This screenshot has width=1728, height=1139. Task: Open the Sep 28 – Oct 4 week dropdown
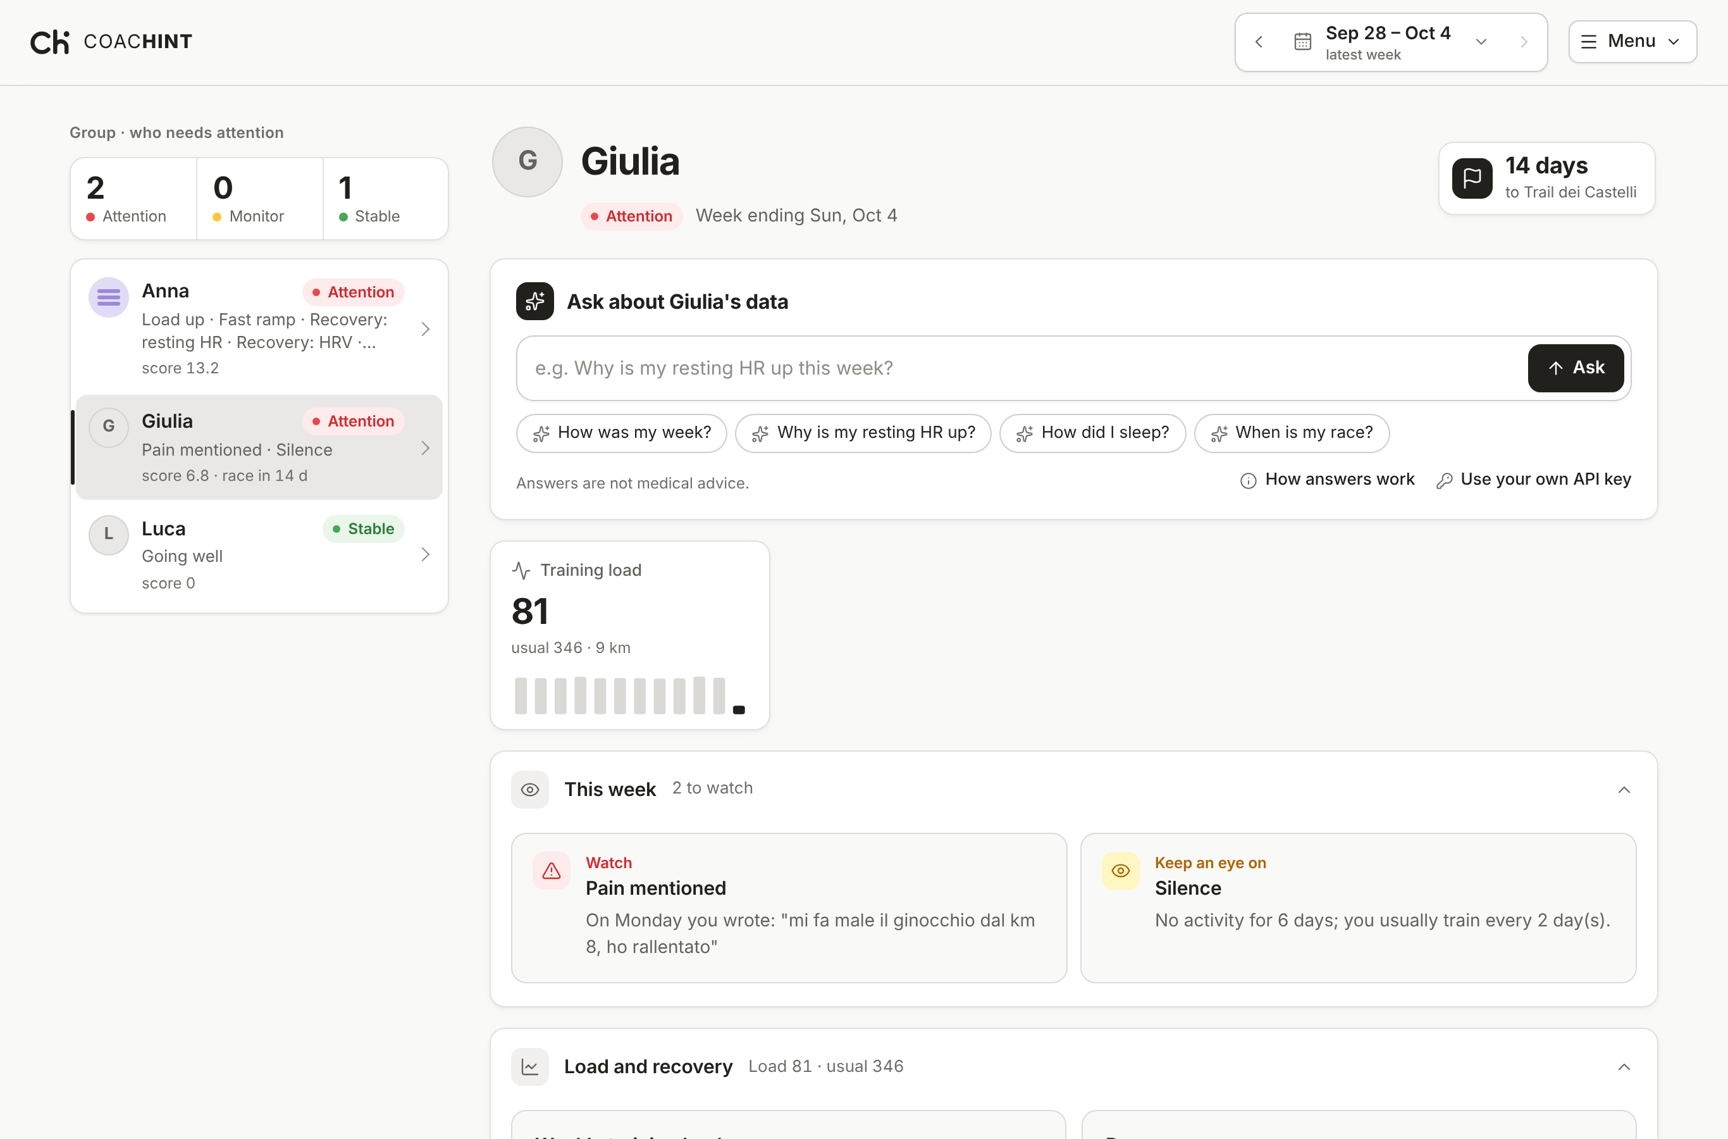click(1390, 42)
